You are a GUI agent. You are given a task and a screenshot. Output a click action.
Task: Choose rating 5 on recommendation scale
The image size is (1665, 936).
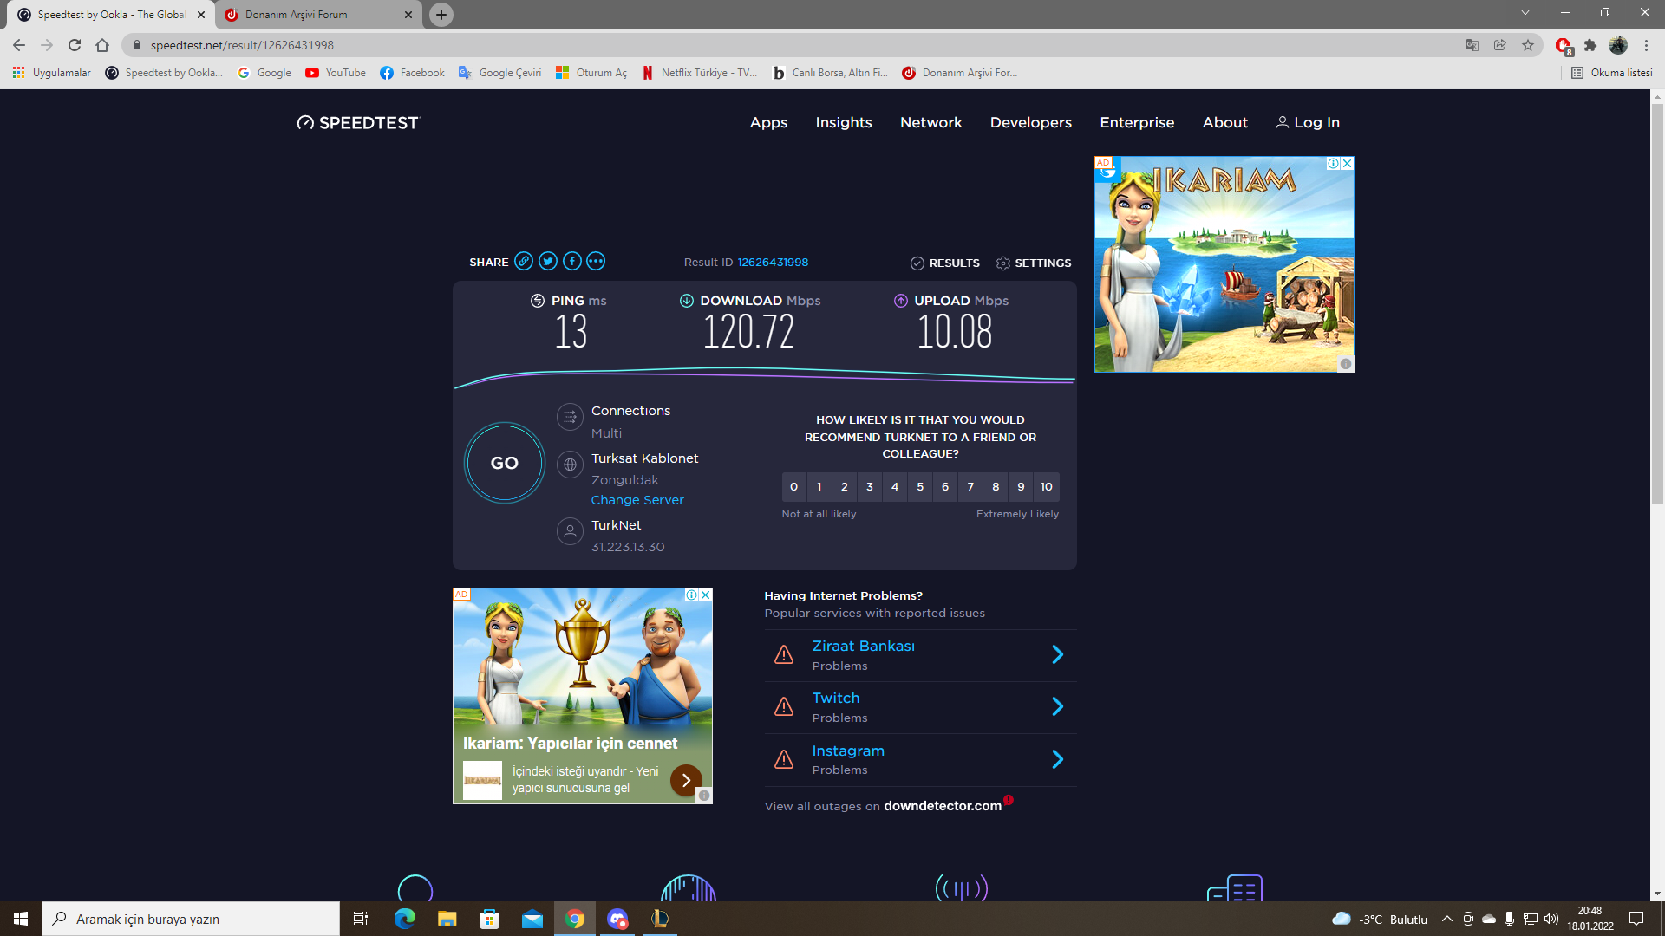(920, 487)
